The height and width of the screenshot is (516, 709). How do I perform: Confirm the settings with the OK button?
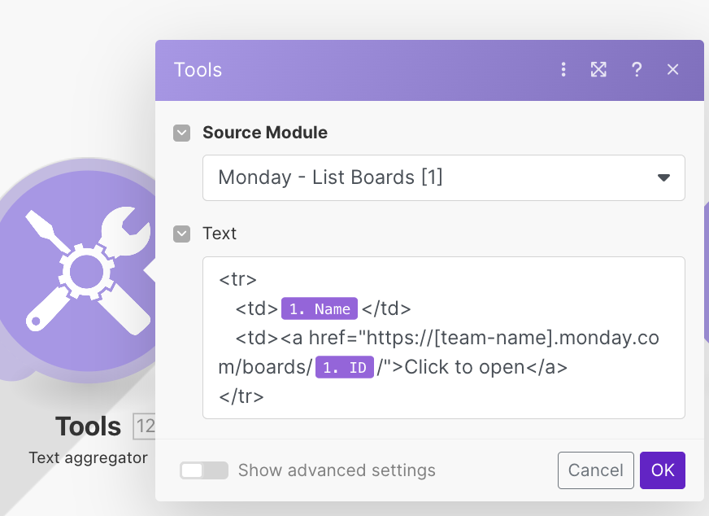tap(663, 470)
